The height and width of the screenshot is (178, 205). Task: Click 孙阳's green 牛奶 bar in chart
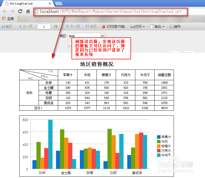(x=110, y=149)
